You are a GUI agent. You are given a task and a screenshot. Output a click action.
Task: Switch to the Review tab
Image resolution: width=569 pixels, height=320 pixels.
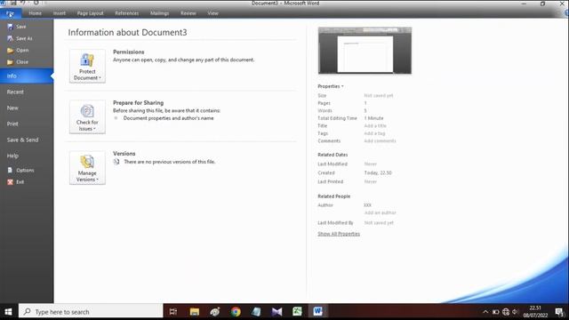(x=188, y=13)
